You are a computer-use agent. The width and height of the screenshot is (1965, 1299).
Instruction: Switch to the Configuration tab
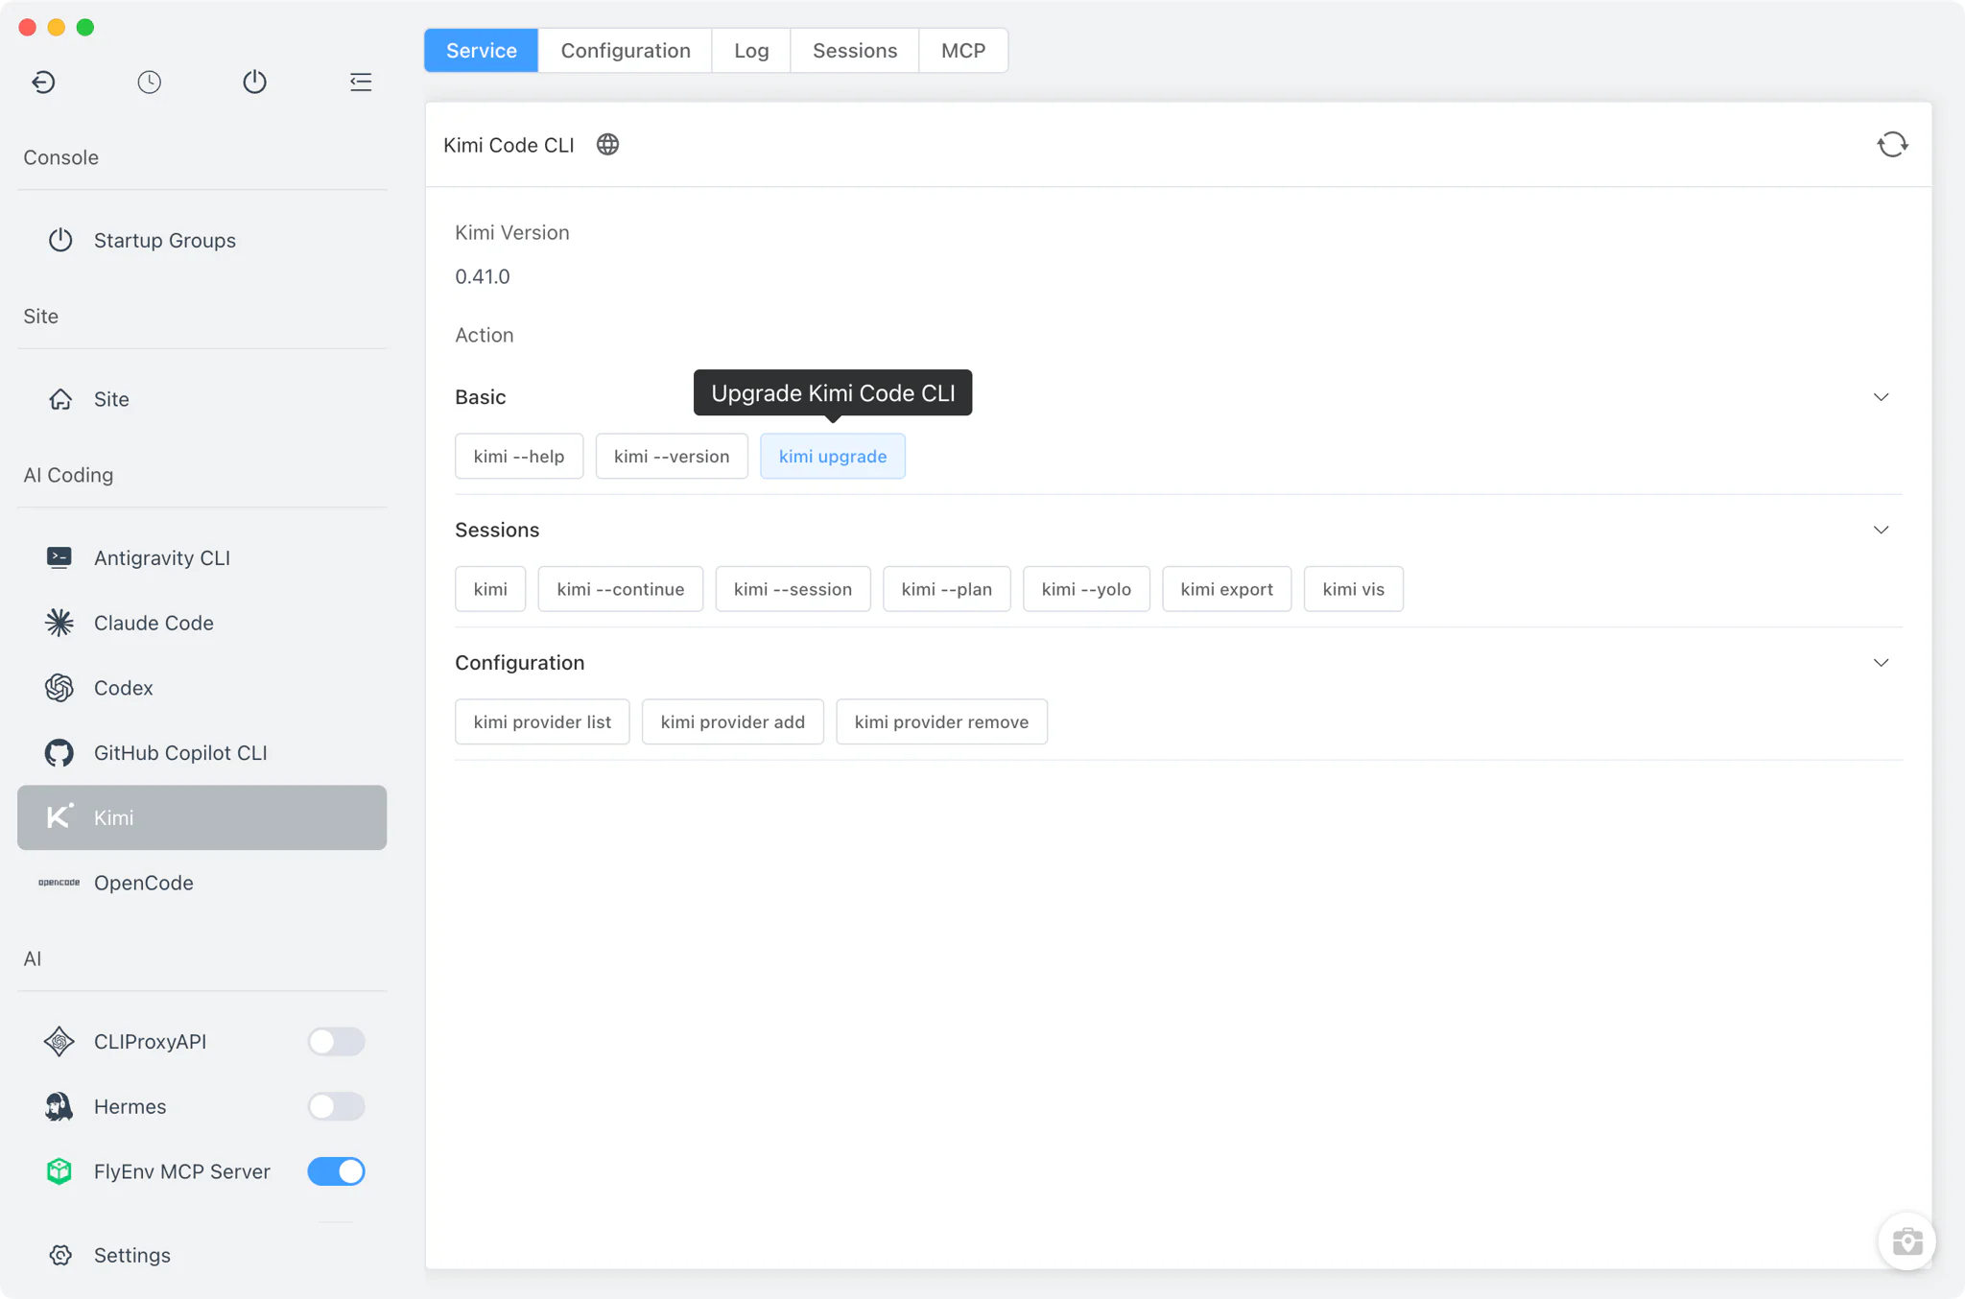pos(626,51)
